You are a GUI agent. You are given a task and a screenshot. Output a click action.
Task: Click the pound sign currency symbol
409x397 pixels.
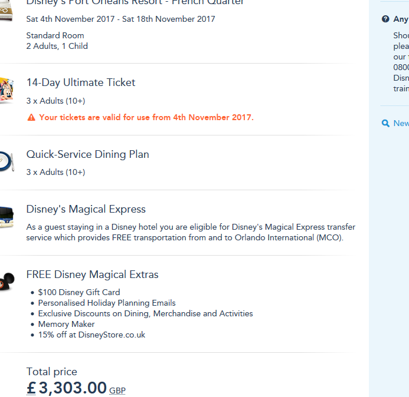(31, 388)
